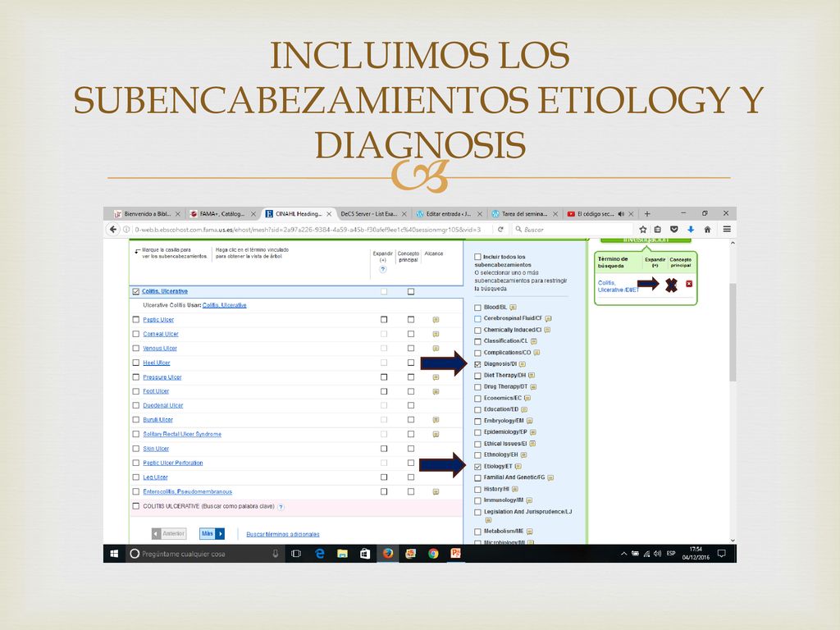Click the Anterior previous-page button

pos(169,533)
